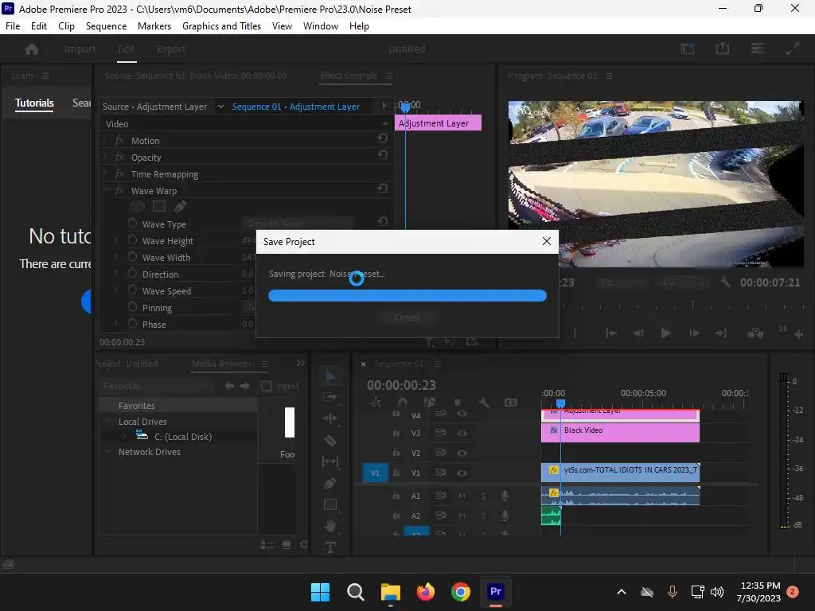Select the Selection arrow tool
The image size is (815, 611).
330,376
